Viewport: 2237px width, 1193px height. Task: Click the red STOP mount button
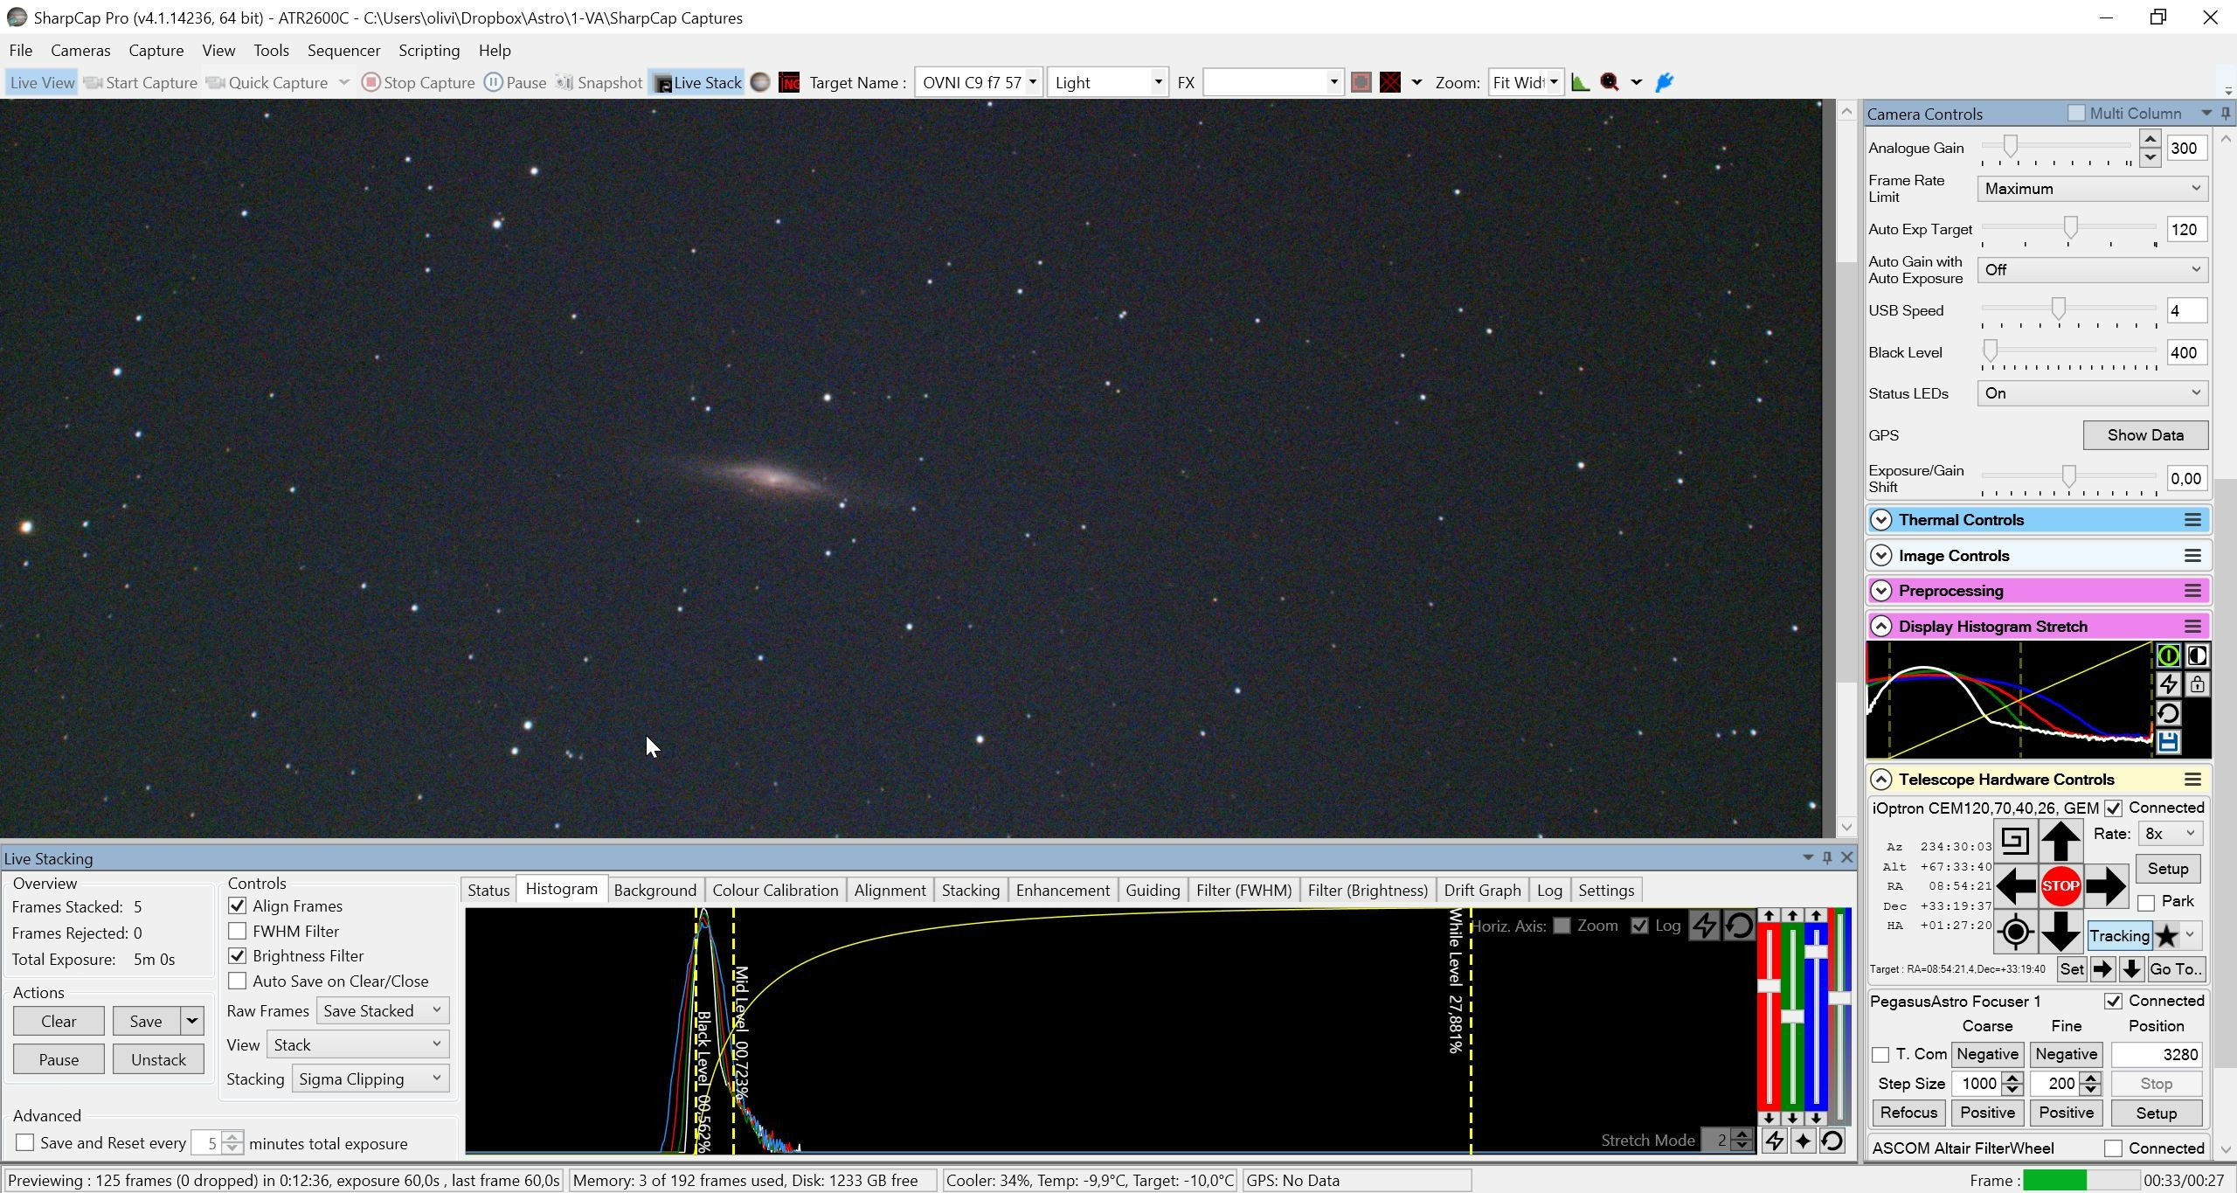pyautogui.click(x=2060, y=885)
